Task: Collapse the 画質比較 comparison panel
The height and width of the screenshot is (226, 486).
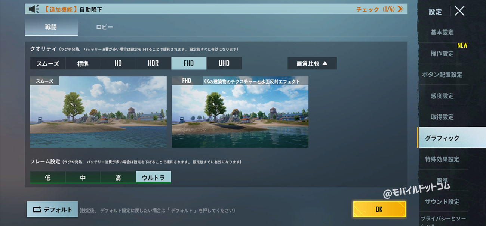Action: [312, 63]
